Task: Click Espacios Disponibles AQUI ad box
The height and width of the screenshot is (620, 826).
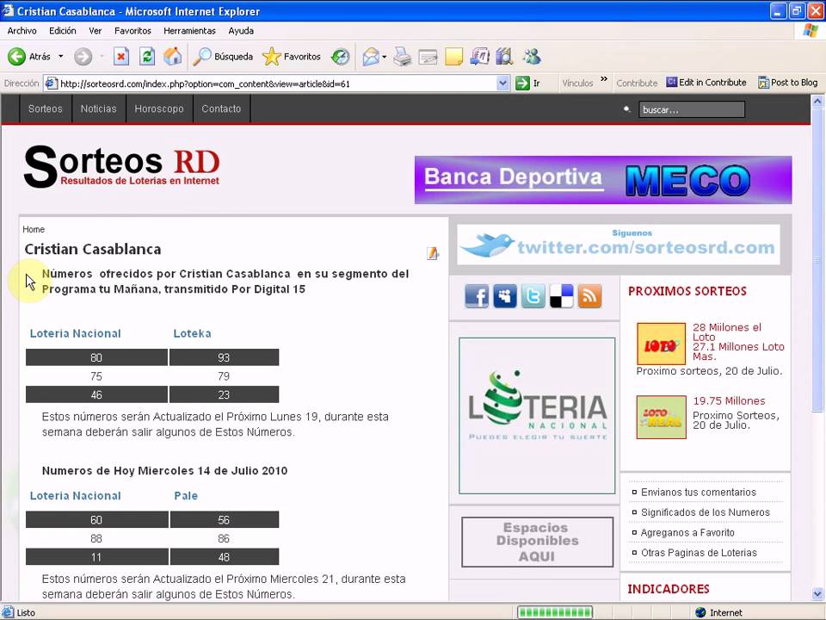Action: [537, 542]
